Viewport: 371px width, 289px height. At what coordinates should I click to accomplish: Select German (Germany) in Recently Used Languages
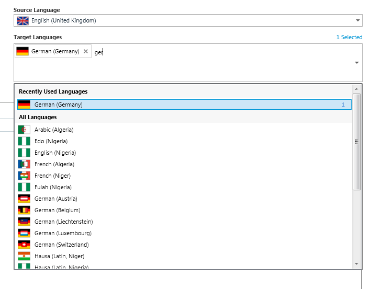pyautogui.click(x=184, y=105)
